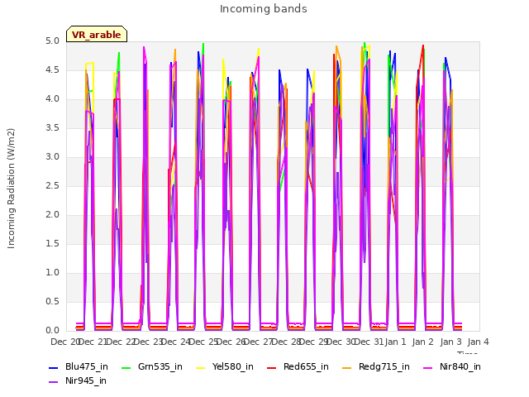Click the Grn535_in green legend swatch

tap(126, 367)
